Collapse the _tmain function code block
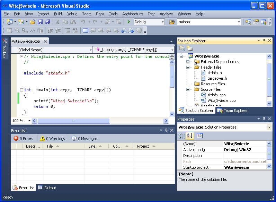Screen dimensions: 276x202 pos(21,90)
